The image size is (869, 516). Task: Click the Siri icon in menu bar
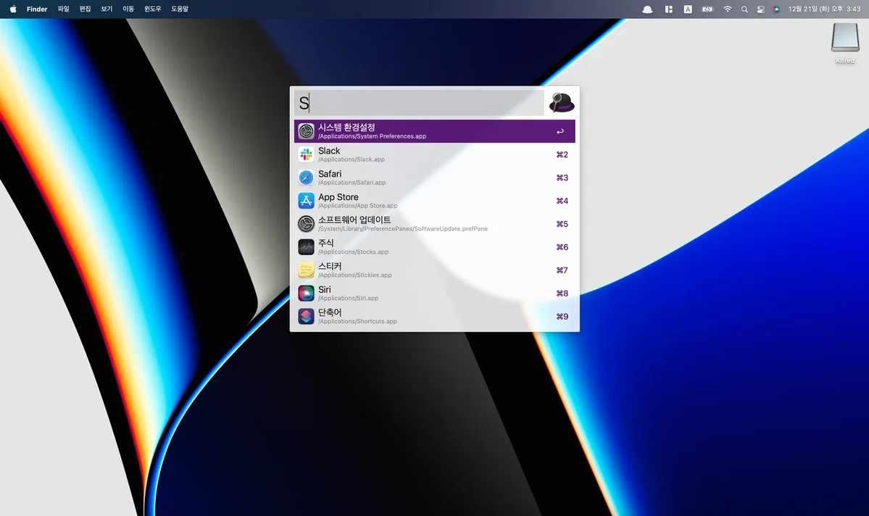coord(776,9)
